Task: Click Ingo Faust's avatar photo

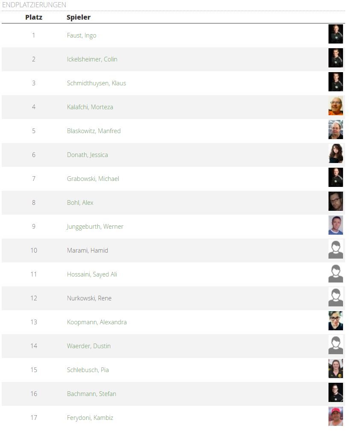Action: click(x=335, y=34)
